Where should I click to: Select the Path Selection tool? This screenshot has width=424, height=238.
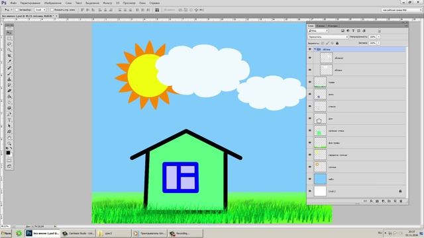pos(9,126)
